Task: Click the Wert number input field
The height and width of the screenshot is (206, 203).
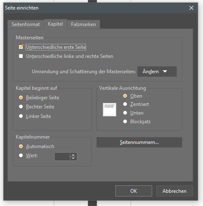Action: coord(62,157)
